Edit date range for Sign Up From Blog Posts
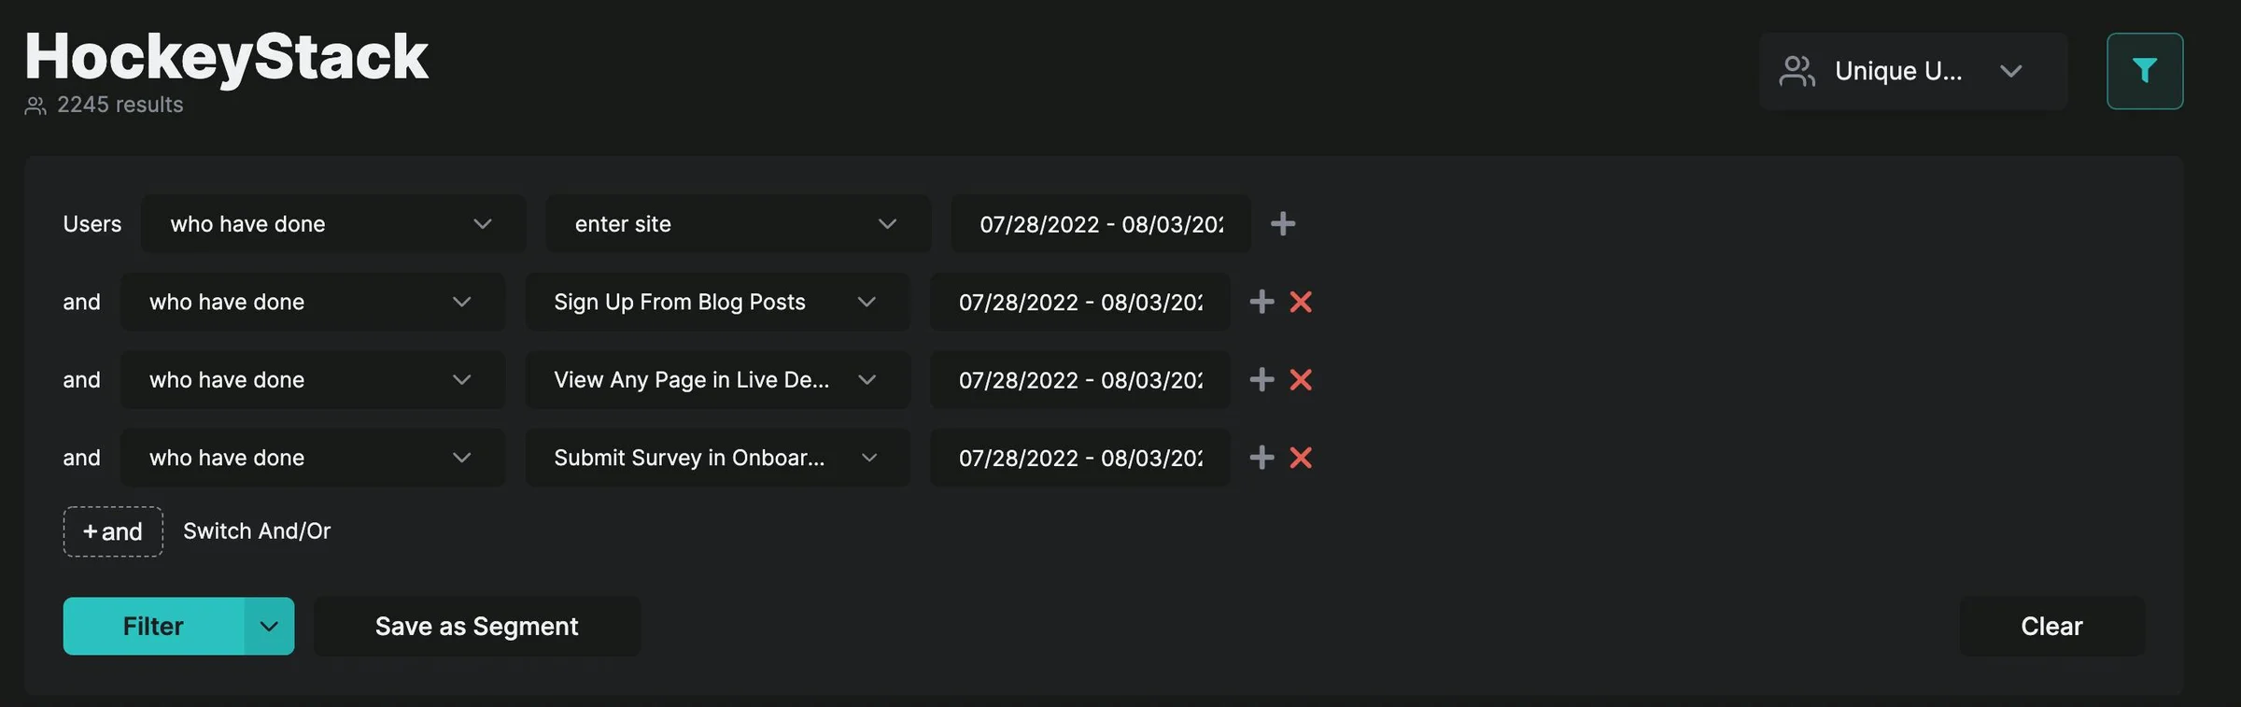Viewport: 2241px width, 707px height. (1080, 302)
